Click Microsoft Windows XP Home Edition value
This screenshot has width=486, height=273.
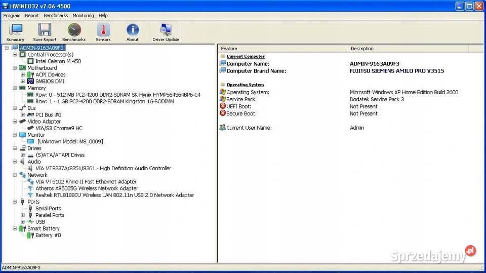coord(404,92)
